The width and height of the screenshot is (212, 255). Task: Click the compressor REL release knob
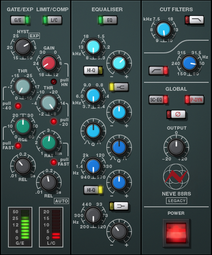(x=49, y=182)
